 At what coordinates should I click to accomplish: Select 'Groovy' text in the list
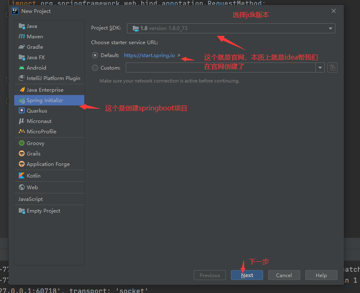(x=35, y=143)
